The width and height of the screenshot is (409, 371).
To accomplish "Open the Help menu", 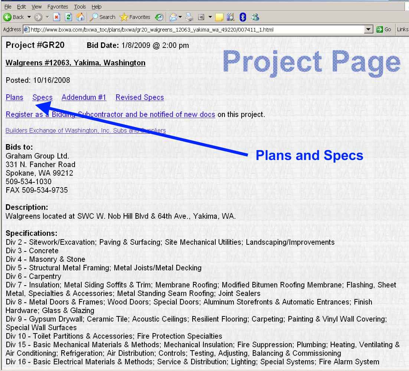I will 96,7.
